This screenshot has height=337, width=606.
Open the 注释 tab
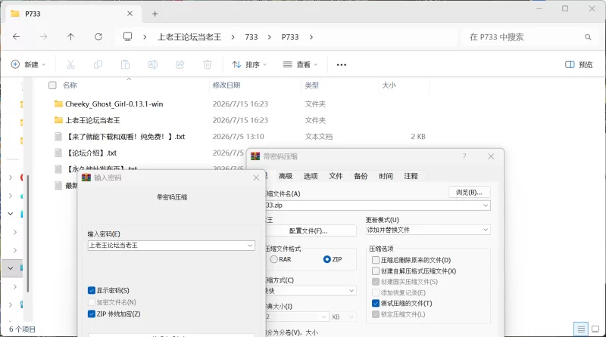pos(411,176)
